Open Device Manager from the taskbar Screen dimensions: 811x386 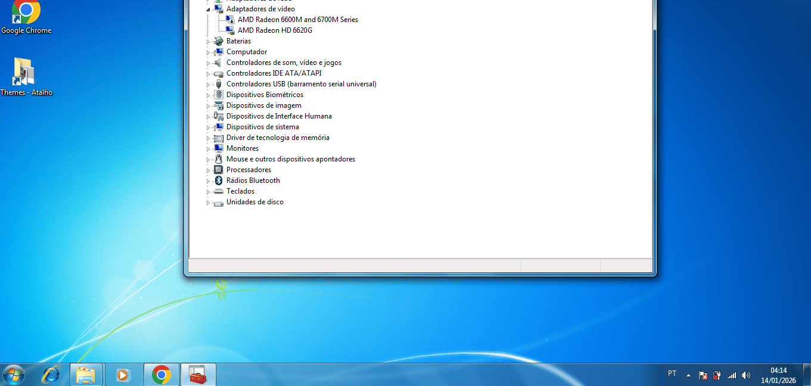(198, 375)
